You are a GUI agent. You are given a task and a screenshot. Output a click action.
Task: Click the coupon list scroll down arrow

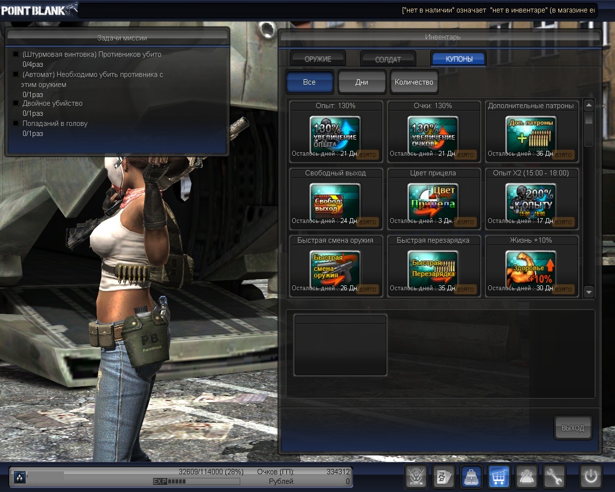(589, 292)
